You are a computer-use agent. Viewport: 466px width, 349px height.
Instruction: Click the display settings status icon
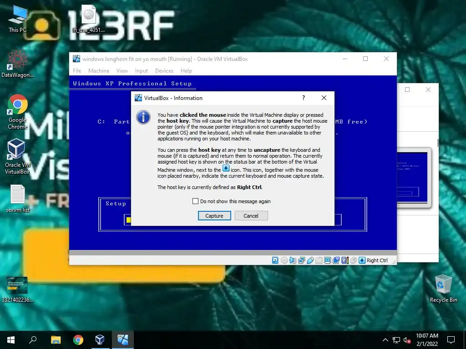click(x=327, y=260)
